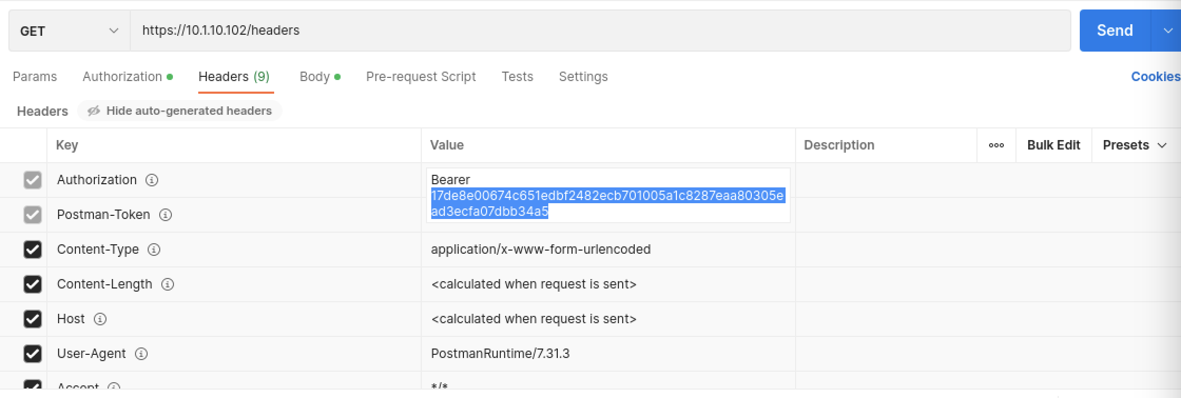
Task: Go to the Body tab
Action: point(320,77)
